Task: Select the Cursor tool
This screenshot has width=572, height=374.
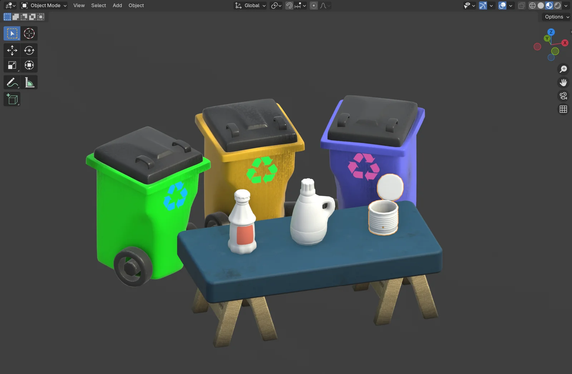Action: [29, 33]
